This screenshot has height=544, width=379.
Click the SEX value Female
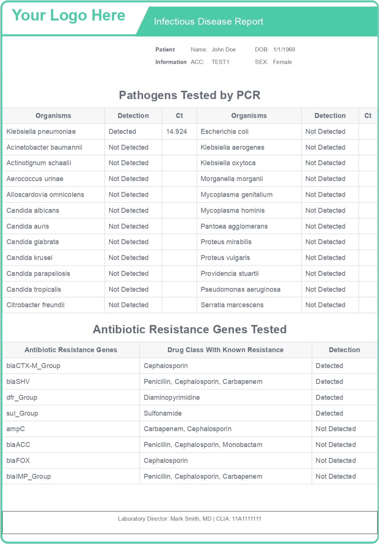[x=282, y=62]
